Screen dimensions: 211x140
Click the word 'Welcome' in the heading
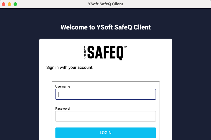coord(74,27)
